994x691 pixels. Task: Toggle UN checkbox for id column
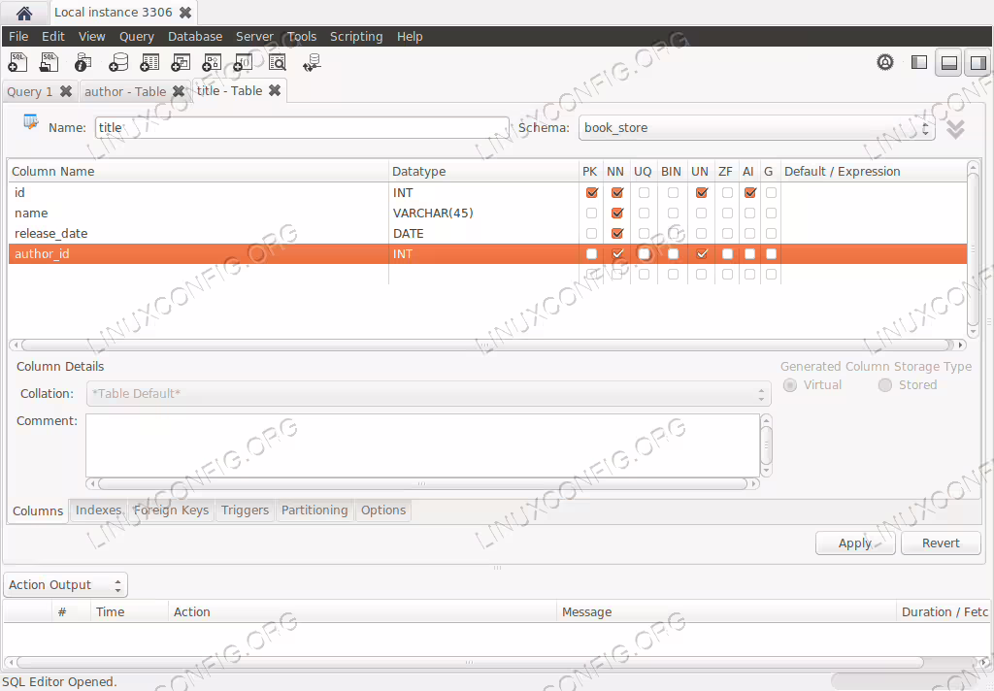pyautogui.click(x=701, y=193)
